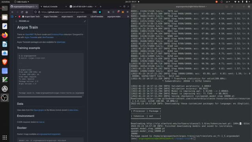Open Firefox from the dock

(x=5, y=35)
